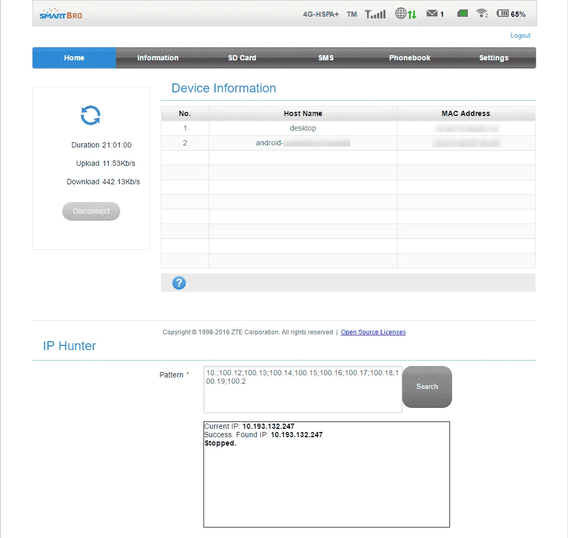The height and width of the screenshot is (538, 568).
Task: Open the unread SMS envelope icon
Action: [x=432, y=14]
